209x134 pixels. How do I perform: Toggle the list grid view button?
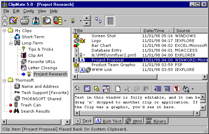coord(110,21)
